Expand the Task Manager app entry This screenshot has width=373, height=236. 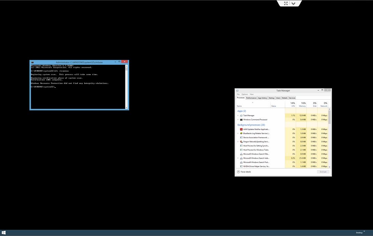238,116
